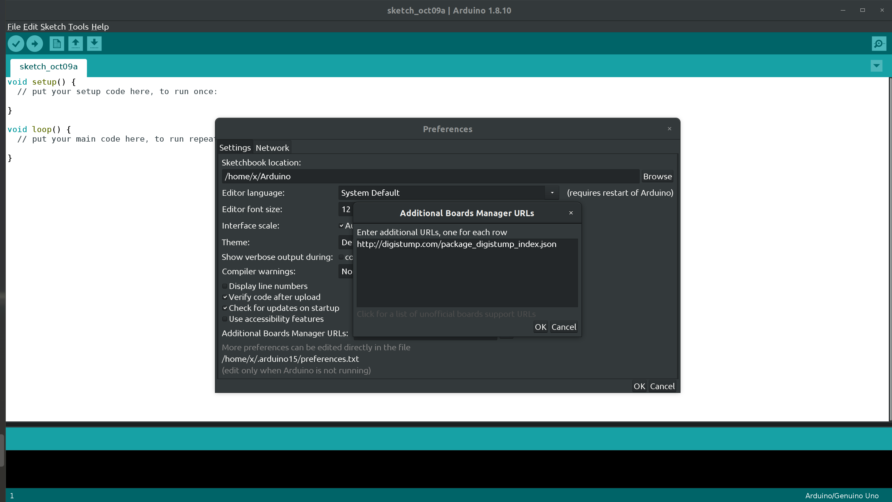Enable Use accessibility features checkbox
The height and width of the screenshot is (502, 892).
[225, 319]
